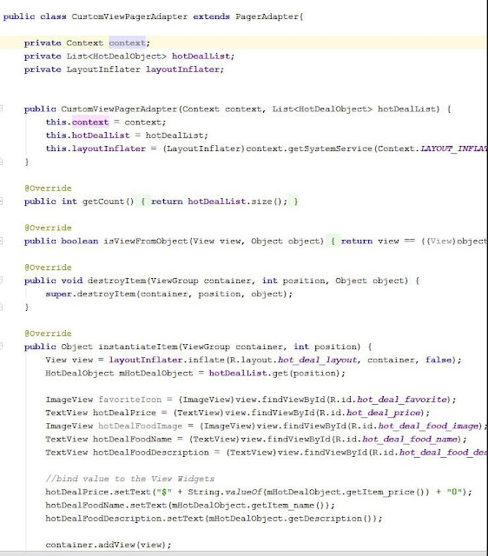Click the '@Override' annotation above destroyItem
Image resolution: width=488 pixels, height=556 pixels.
[48, 267]
